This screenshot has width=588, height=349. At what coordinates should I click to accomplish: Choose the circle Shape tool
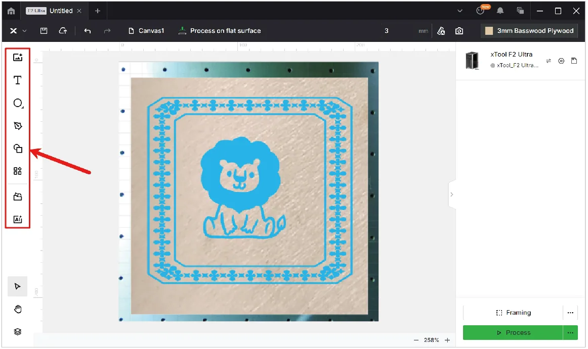point(18,103)
